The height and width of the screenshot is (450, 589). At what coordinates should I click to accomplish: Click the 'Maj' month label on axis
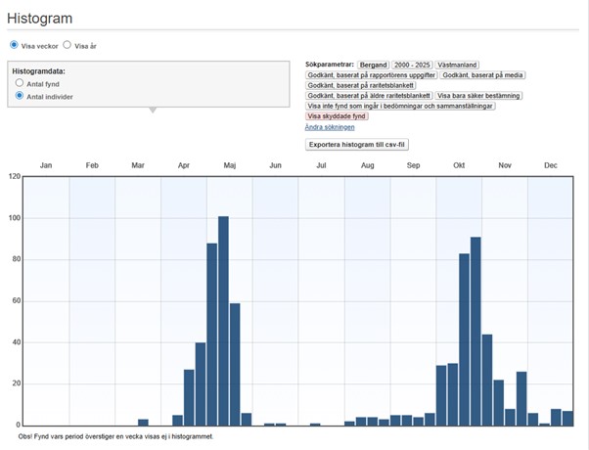(229, 166)
